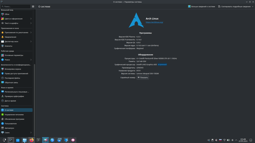Click the Pentium Silver N5000 processor text
Image resolution: width=255 pixels, height=143 pixels.
[157, 58]
